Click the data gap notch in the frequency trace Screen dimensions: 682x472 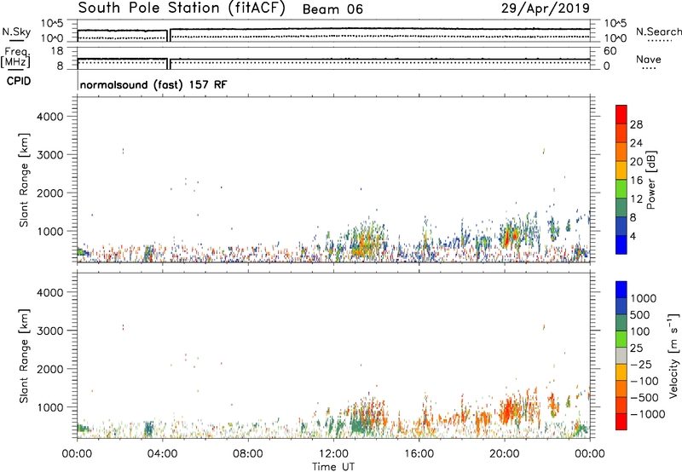click(168, 63)
